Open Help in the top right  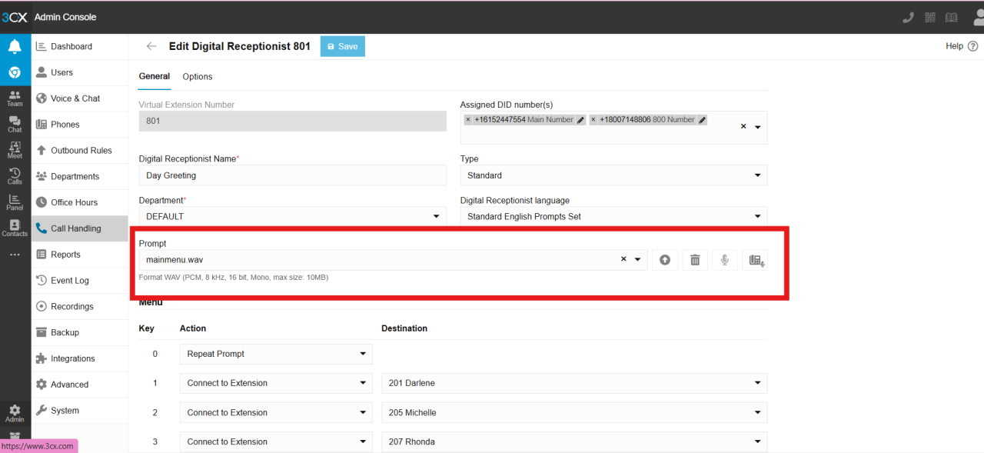(x=953, y=46)
